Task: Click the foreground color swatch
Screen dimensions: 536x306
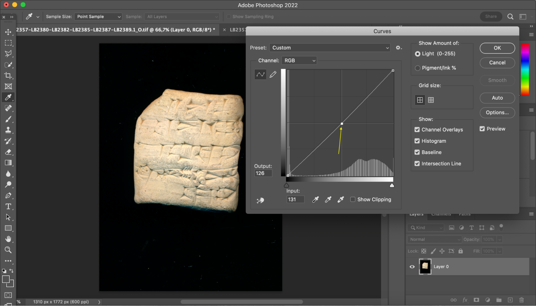Action: pyautogui.click(x=6, y=279)
